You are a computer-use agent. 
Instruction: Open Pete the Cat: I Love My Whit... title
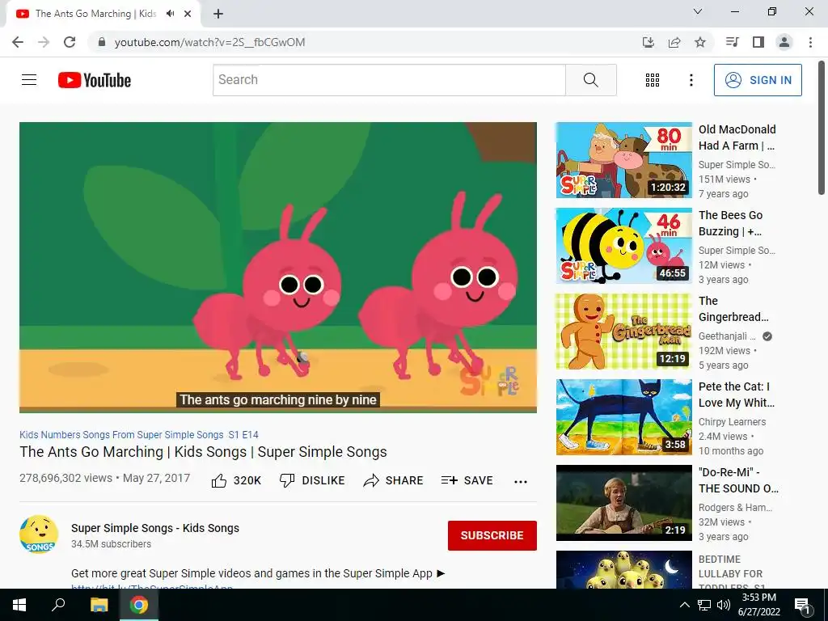(x=737, y=395)
